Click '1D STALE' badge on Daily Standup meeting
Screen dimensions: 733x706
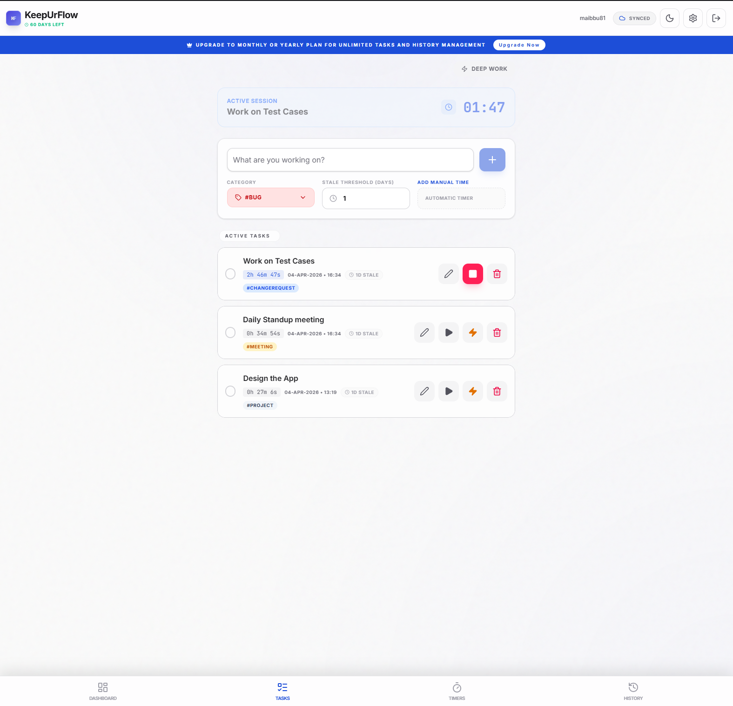point(364,334)
